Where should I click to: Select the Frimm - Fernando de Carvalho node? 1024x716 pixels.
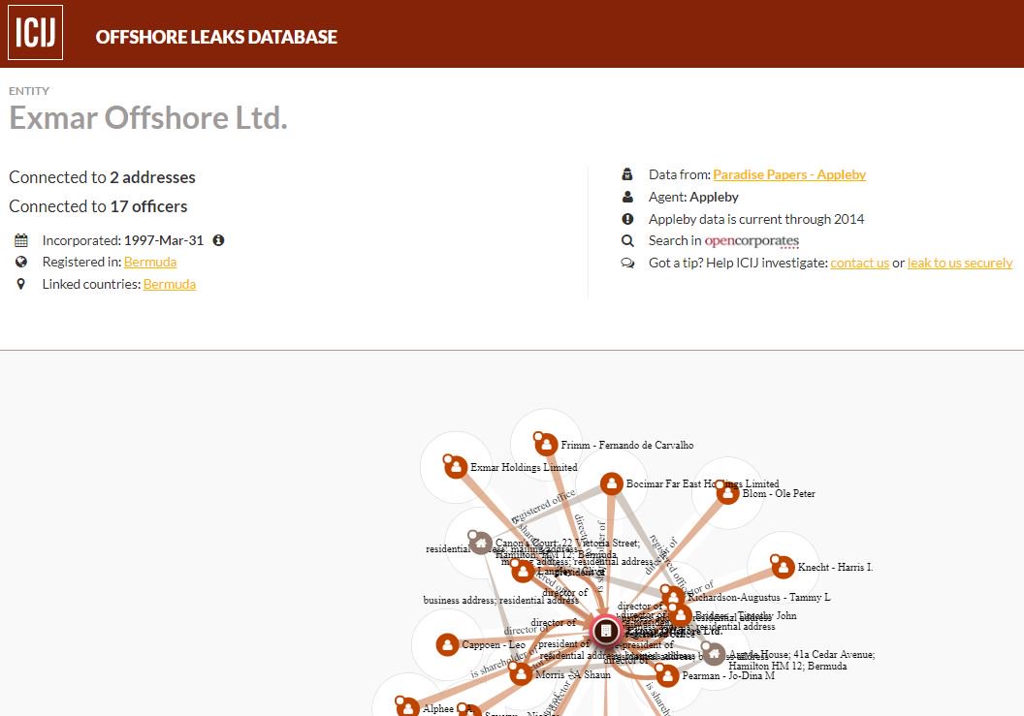click(x=546, y=445)
